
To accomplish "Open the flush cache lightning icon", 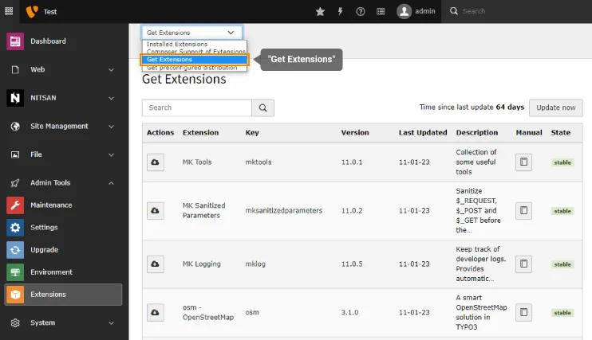I will [341, 11].
